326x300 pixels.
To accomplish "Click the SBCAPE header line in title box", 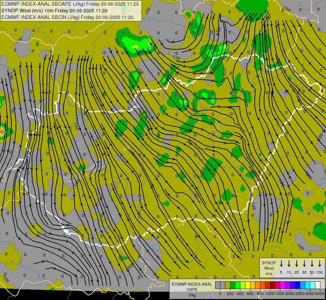I will click(x=70, y=4).
